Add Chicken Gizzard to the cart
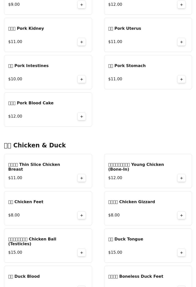Image resolution: width=196 pixels, height=287 pixels. (182, 215)
